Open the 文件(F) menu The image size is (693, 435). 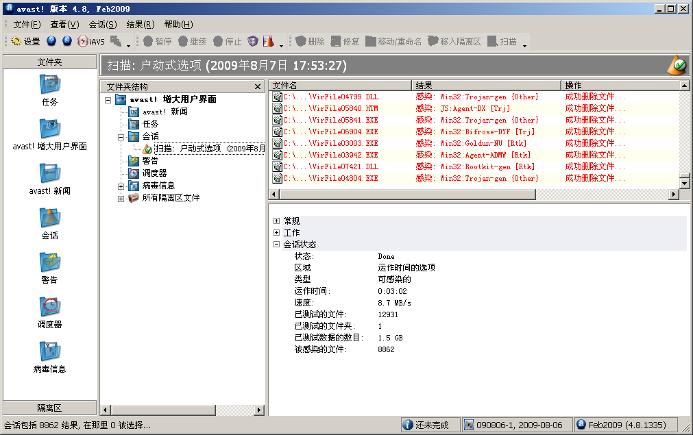pos(27,25)
